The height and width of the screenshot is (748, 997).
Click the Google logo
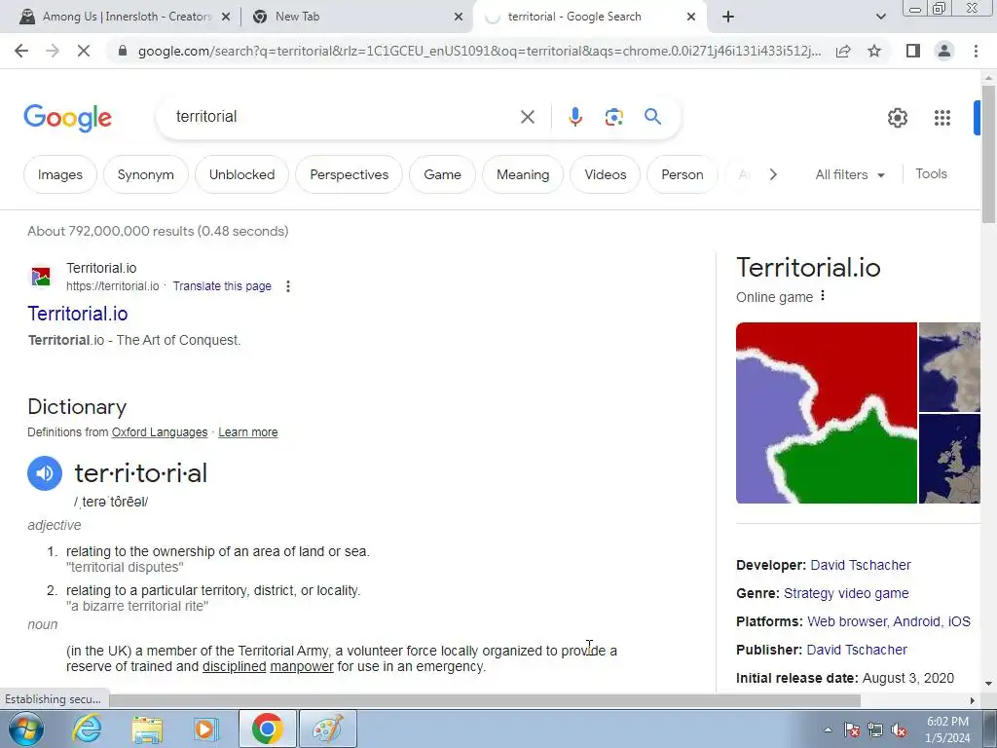coord(67,118)
